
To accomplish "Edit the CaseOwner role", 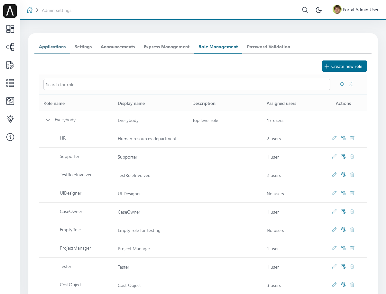I will point(334,211).
